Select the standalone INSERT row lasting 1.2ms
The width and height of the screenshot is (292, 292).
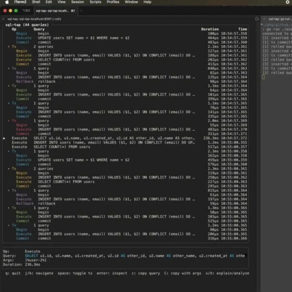click(x=126, y=142)
